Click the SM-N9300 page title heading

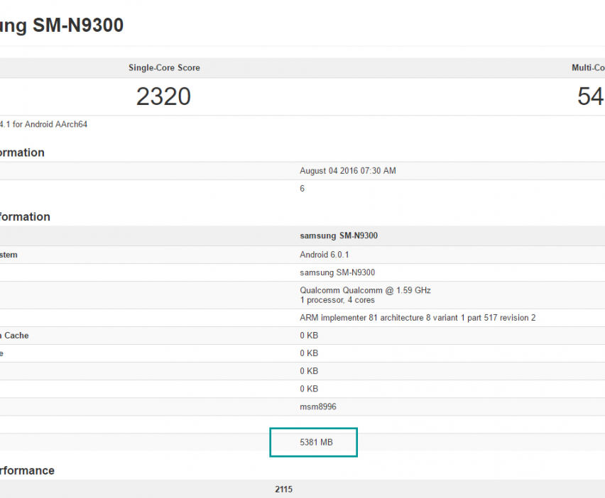coord(62,26)
